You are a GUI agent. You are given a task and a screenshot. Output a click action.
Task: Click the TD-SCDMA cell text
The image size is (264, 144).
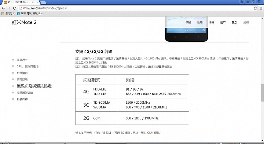pyautogui.click(x=102, y=103)
